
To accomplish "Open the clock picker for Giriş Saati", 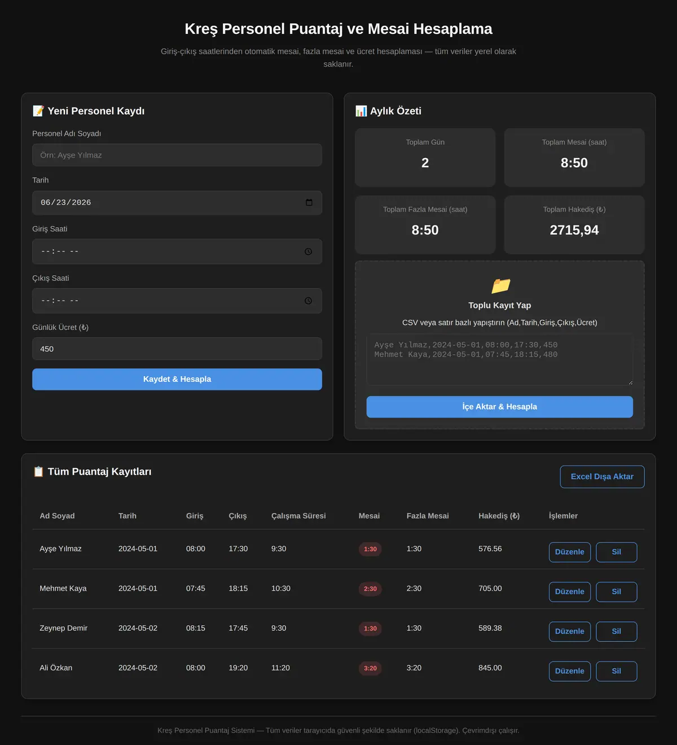I will tap(308, 252).
